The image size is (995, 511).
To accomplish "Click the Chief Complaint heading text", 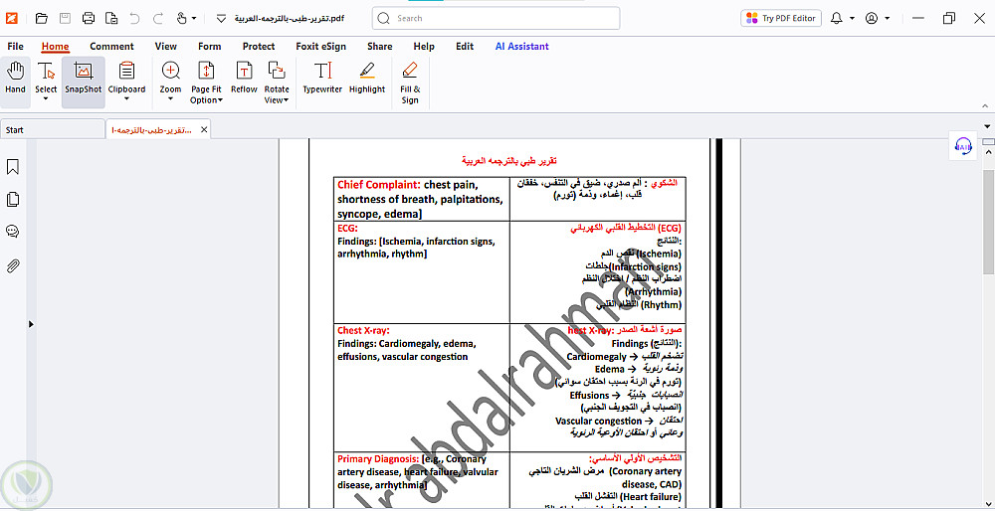I will point(379,185).
